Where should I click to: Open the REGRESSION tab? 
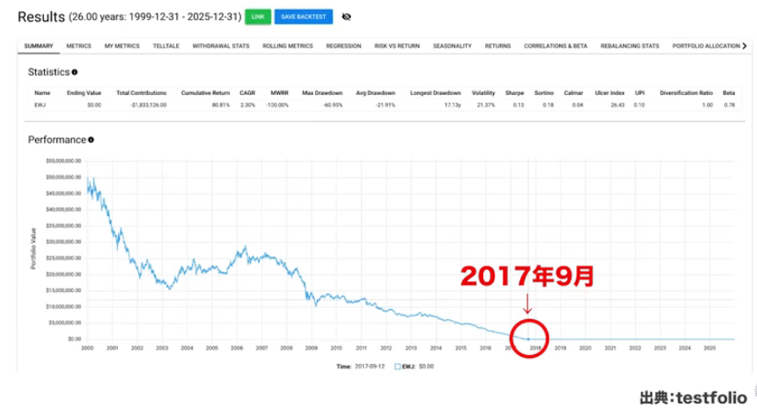pyautogui.click(x=343, y=46)
